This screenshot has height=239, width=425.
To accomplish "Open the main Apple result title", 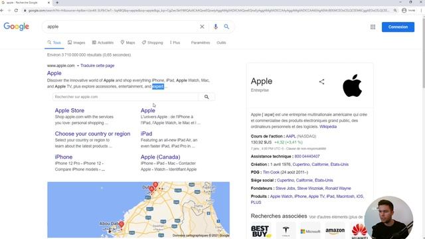I will 54,73.
